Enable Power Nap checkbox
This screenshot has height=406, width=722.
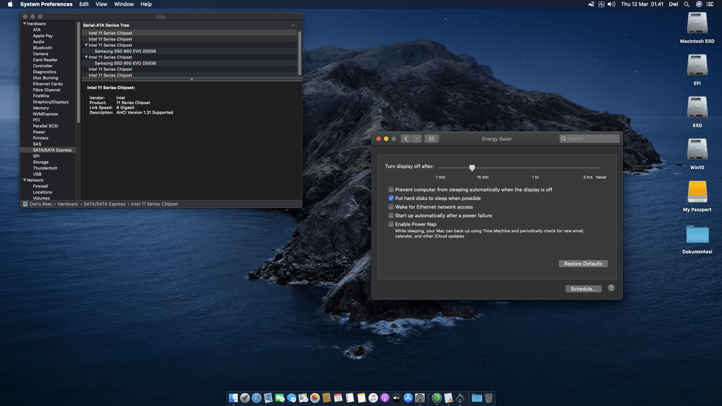point(391,224)
